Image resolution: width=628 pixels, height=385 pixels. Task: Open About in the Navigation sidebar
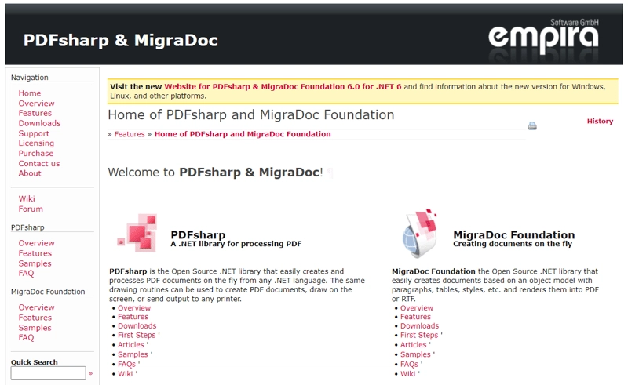click(30, 173)
